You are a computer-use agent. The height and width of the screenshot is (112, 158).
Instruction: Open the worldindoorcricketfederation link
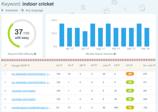coord(31,108)
